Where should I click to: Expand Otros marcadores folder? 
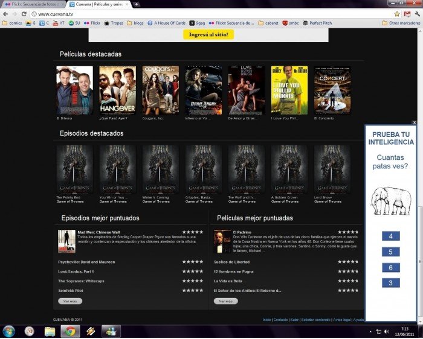pos(401,23)
